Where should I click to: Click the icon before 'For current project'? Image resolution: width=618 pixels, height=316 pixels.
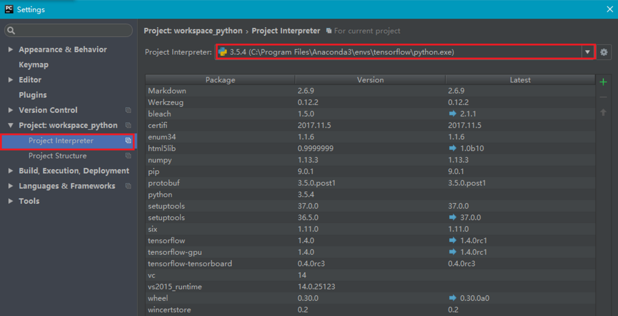coord(329,31)
